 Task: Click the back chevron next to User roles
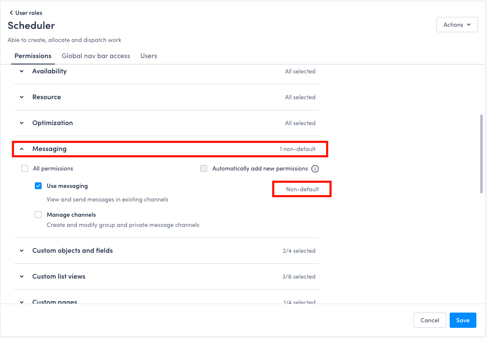click(x=11, y=13)
